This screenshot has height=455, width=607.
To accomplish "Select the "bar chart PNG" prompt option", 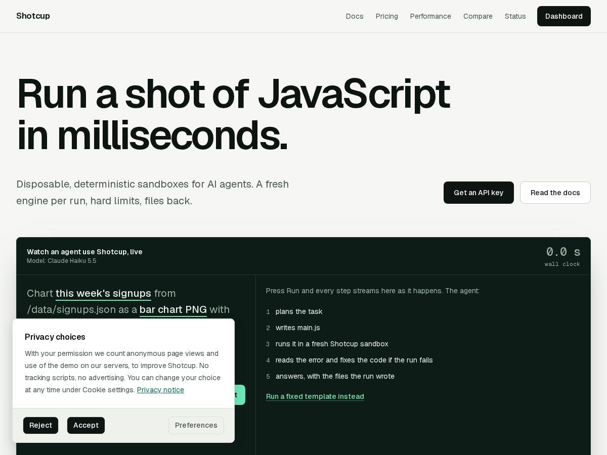I will click(x=173, y=309).
